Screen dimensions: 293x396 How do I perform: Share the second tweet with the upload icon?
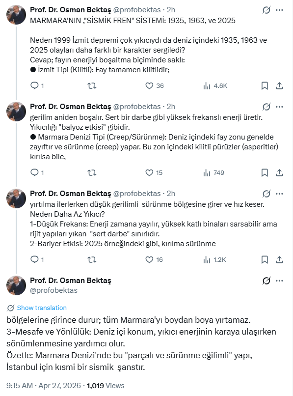click(x=280, y=172)
